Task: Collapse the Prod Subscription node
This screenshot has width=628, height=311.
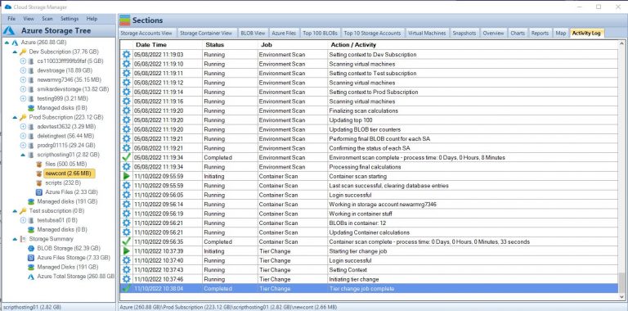Action: pos(15,117)
